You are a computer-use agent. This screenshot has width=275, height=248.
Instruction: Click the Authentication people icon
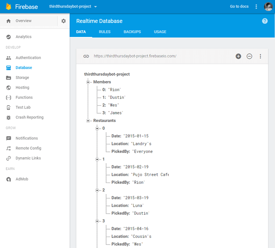tap(8, 58)
